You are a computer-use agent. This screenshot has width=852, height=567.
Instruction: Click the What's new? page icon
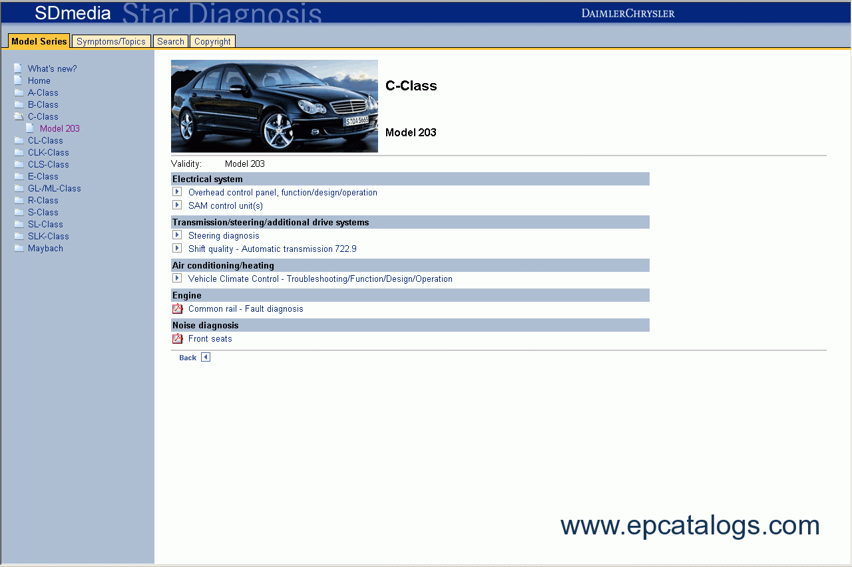click(18, 68)
